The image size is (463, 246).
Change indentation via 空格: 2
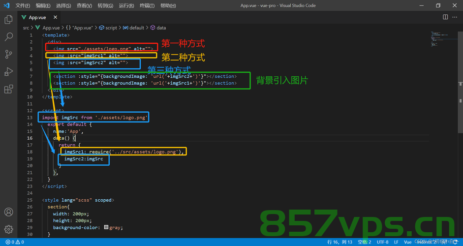[x=365, y=242]
